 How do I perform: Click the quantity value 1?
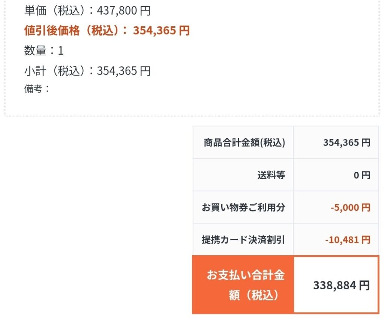[x=61, y=51]
